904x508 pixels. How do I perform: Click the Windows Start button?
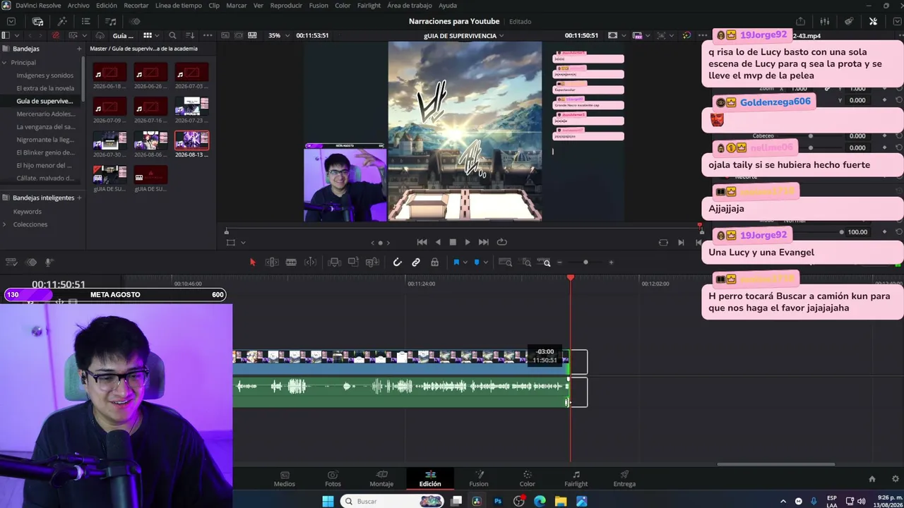click(x=328, y=501)
